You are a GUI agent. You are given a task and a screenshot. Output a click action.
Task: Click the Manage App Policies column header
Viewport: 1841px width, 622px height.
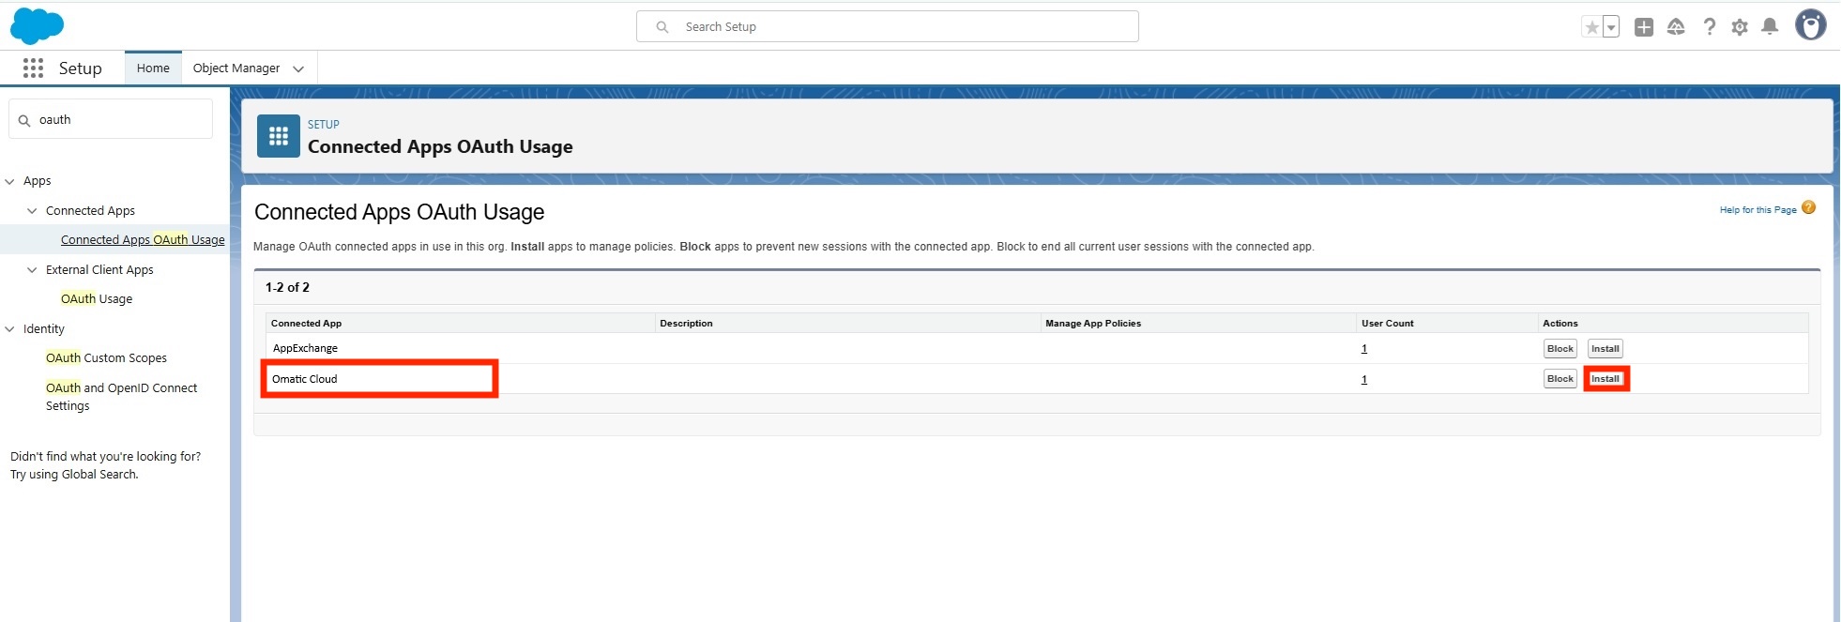pos(1093,324)
